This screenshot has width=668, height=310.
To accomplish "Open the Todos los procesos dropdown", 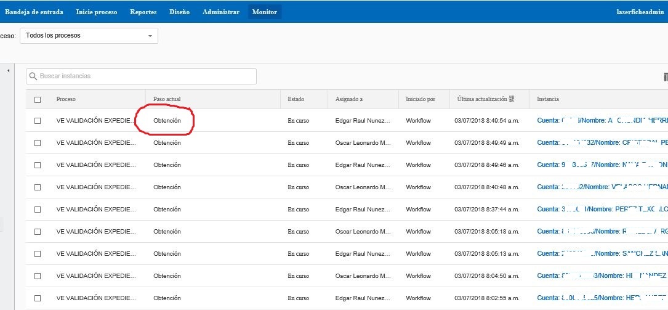I will coord(89,36).
